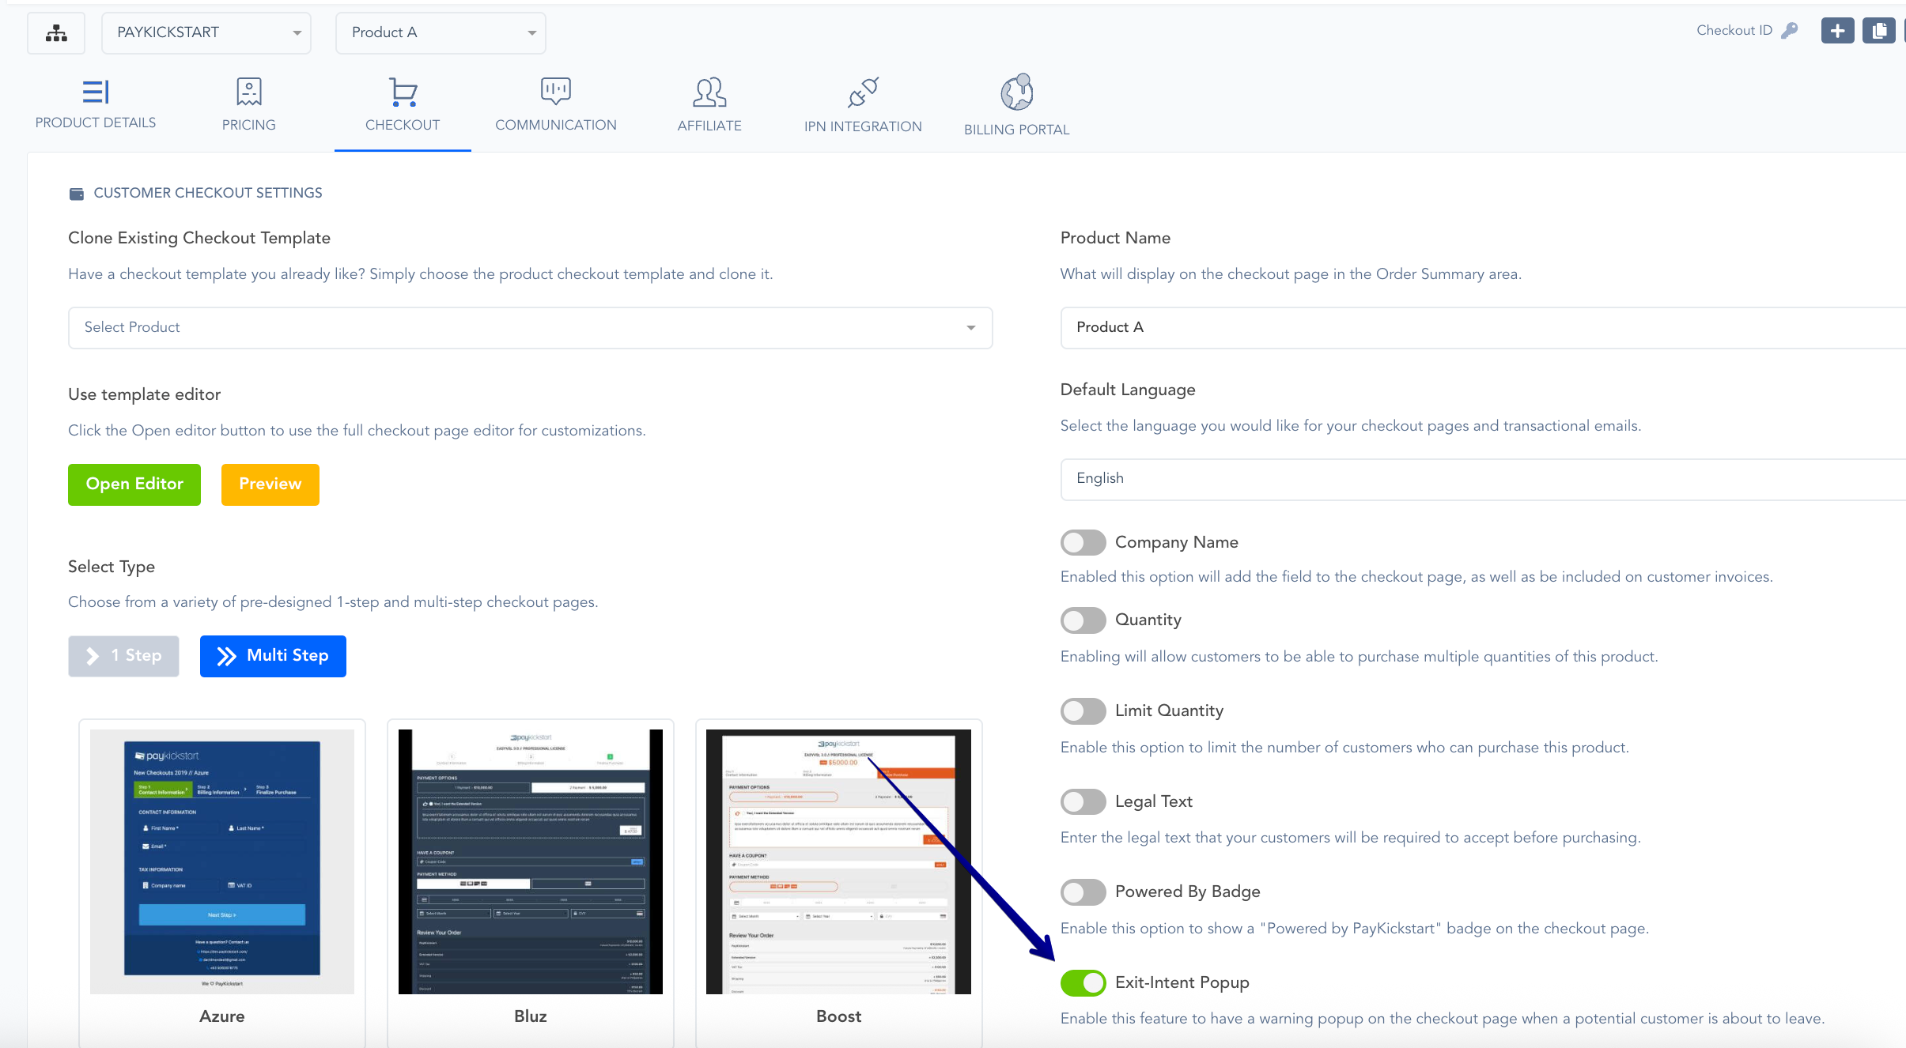
Task: Select the Bluz checkout template thumbnail
Action: [x=530, y=861]
